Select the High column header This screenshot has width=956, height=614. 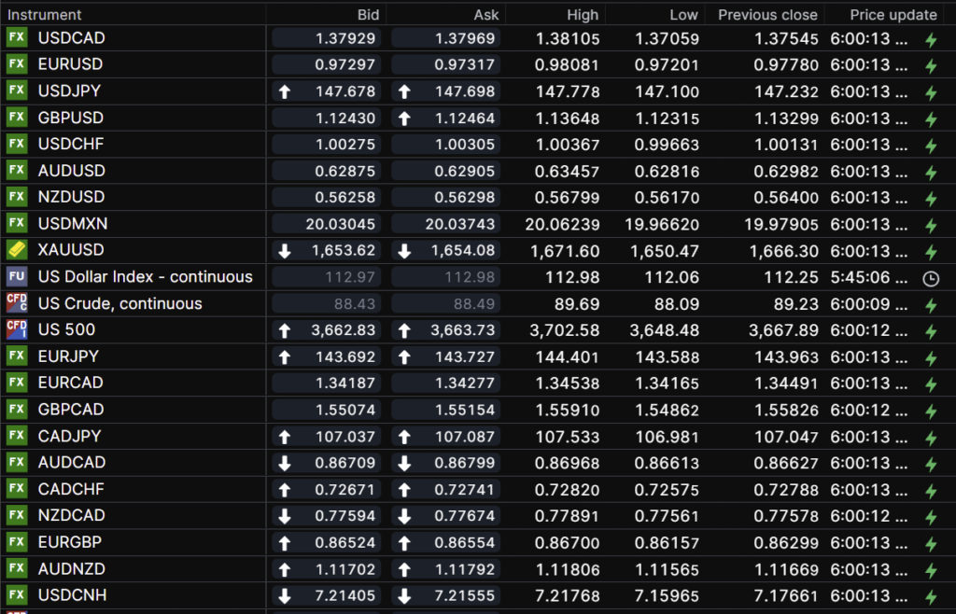[583, 15]
